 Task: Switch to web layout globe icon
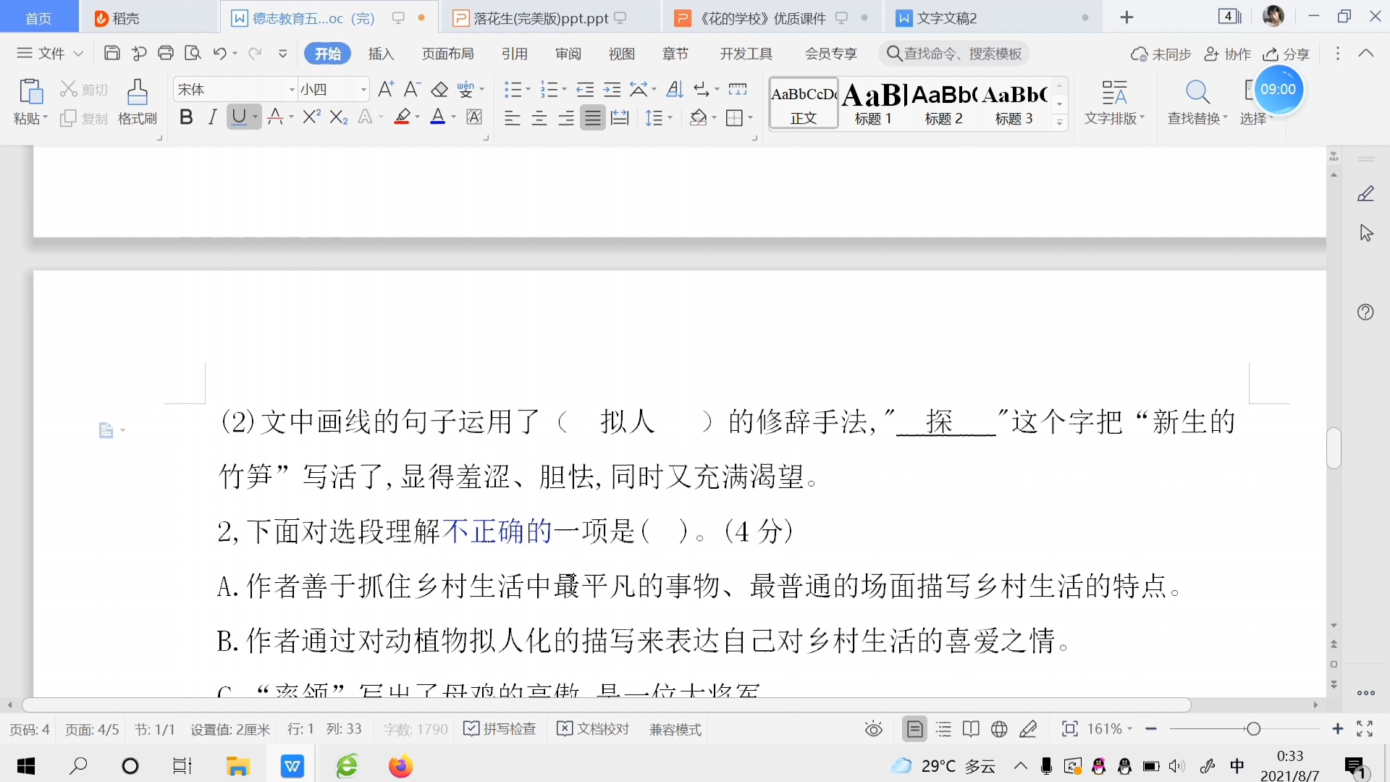point(1000,729)
